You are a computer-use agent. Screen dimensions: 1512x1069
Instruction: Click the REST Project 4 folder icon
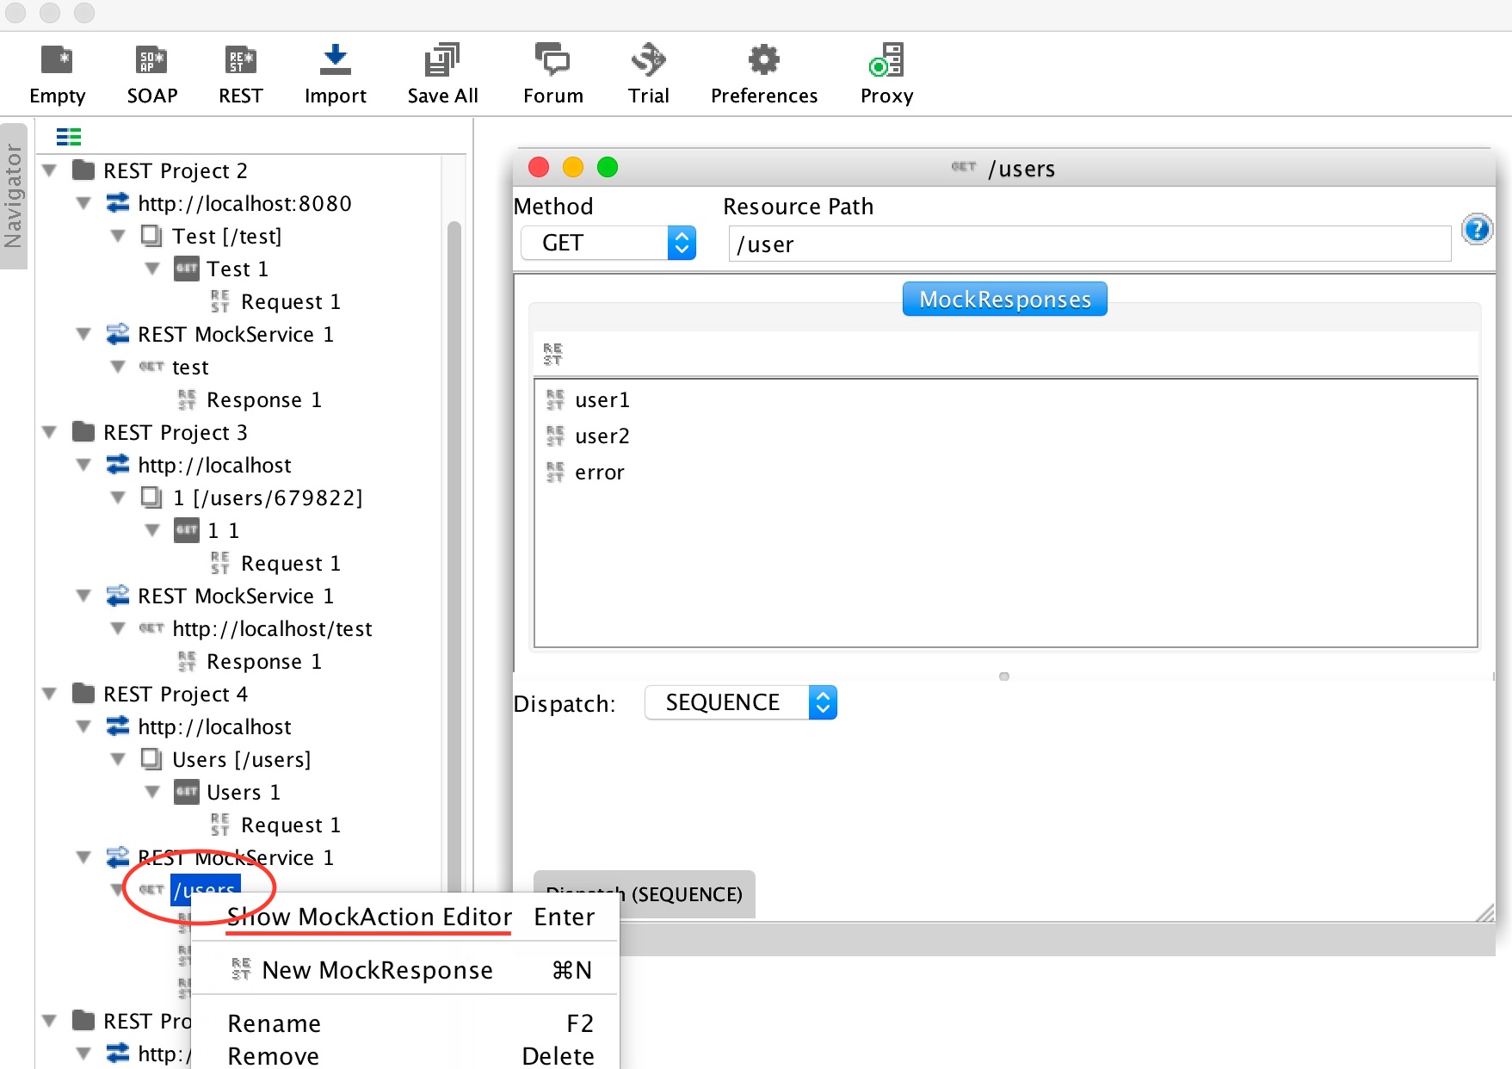83,693
